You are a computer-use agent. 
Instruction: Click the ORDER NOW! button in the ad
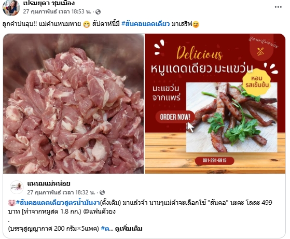point(175,117)
